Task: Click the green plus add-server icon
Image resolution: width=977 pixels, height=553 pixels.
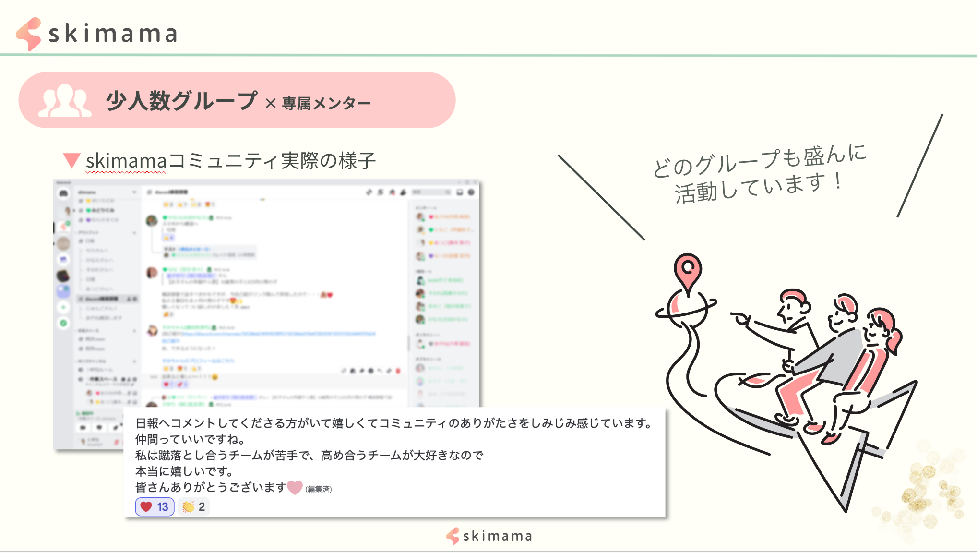Action: click(x=63, y=307)
